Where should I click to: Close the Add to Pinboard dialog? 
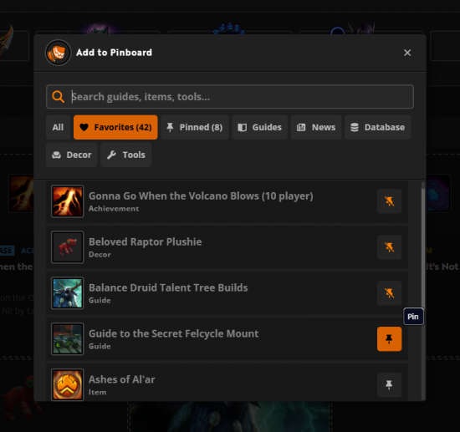(407, 53)
